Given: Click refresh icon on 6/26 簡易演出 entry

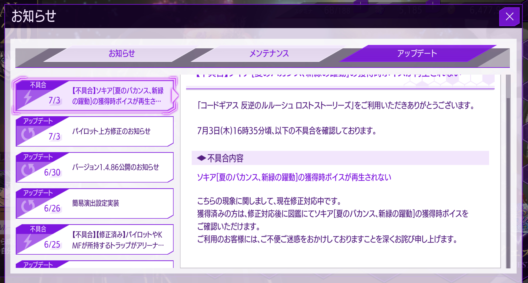Looking at the screenshot, I should [28, 206].
